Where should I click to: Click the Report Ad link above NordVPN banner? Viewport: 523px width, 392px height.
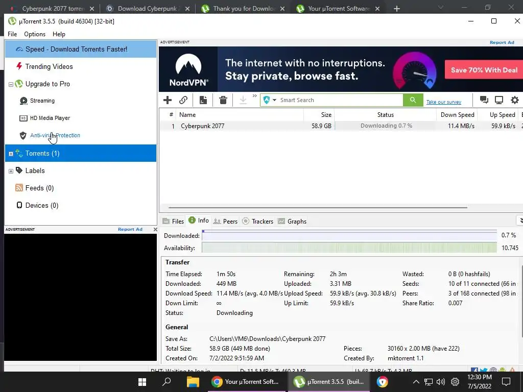pos(502,42)
